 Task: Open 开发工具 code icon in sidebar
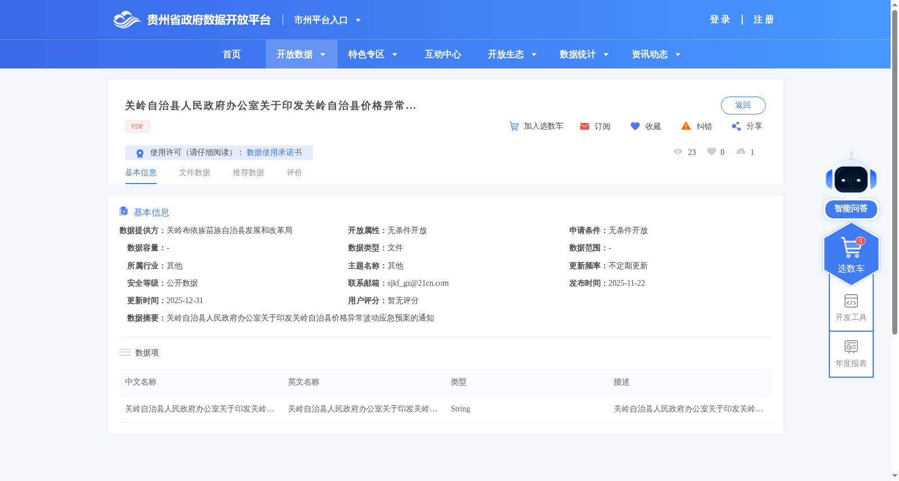click(x=851, y=301)
